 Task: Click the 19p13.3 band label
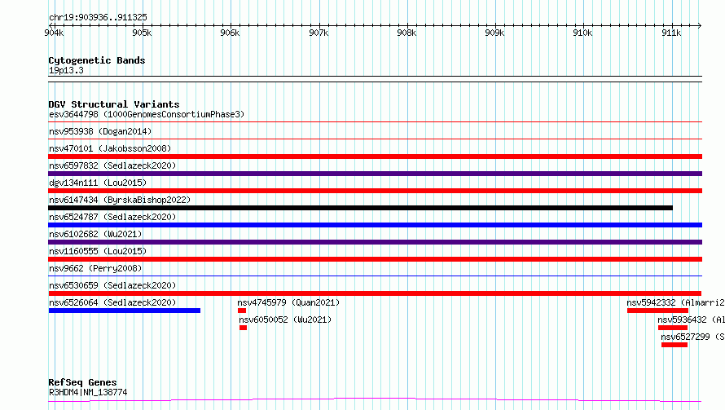click(66, 70)
